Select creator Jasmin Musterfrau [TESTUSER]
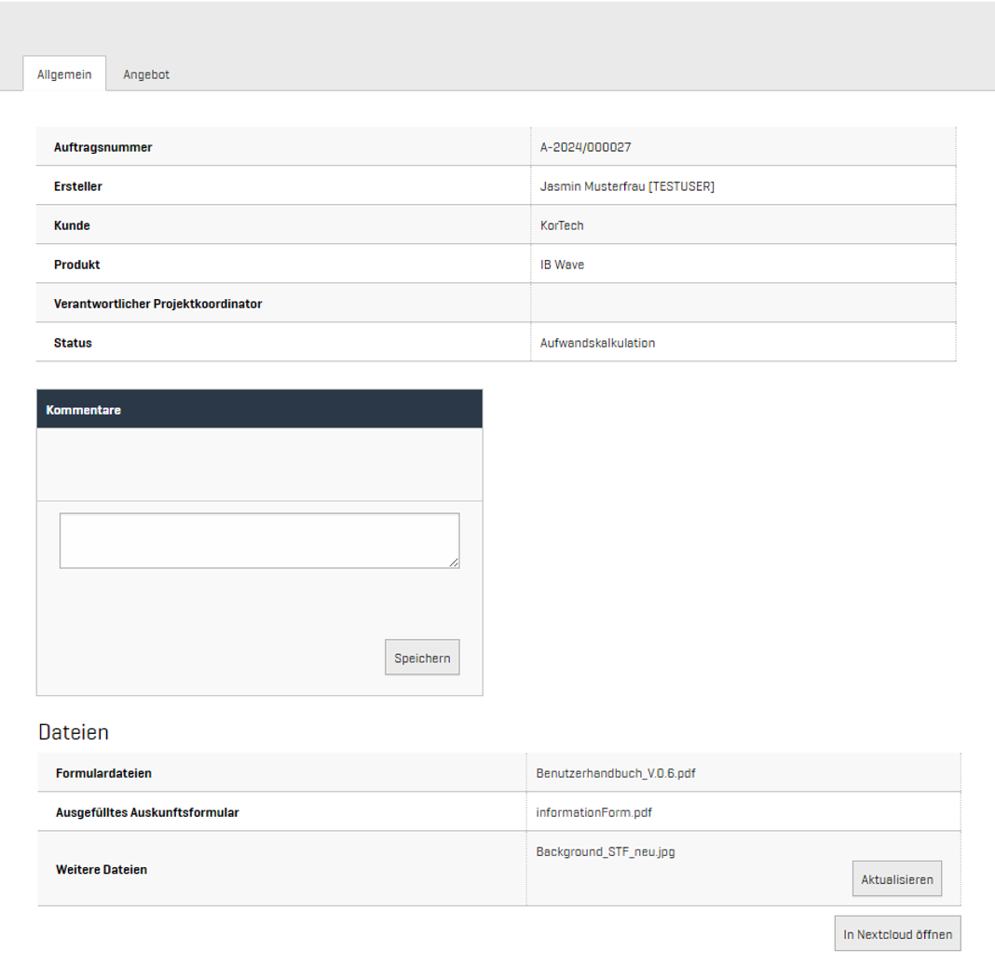 click(627, 186)
